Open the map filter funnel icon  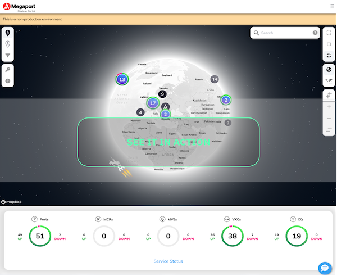8,56
